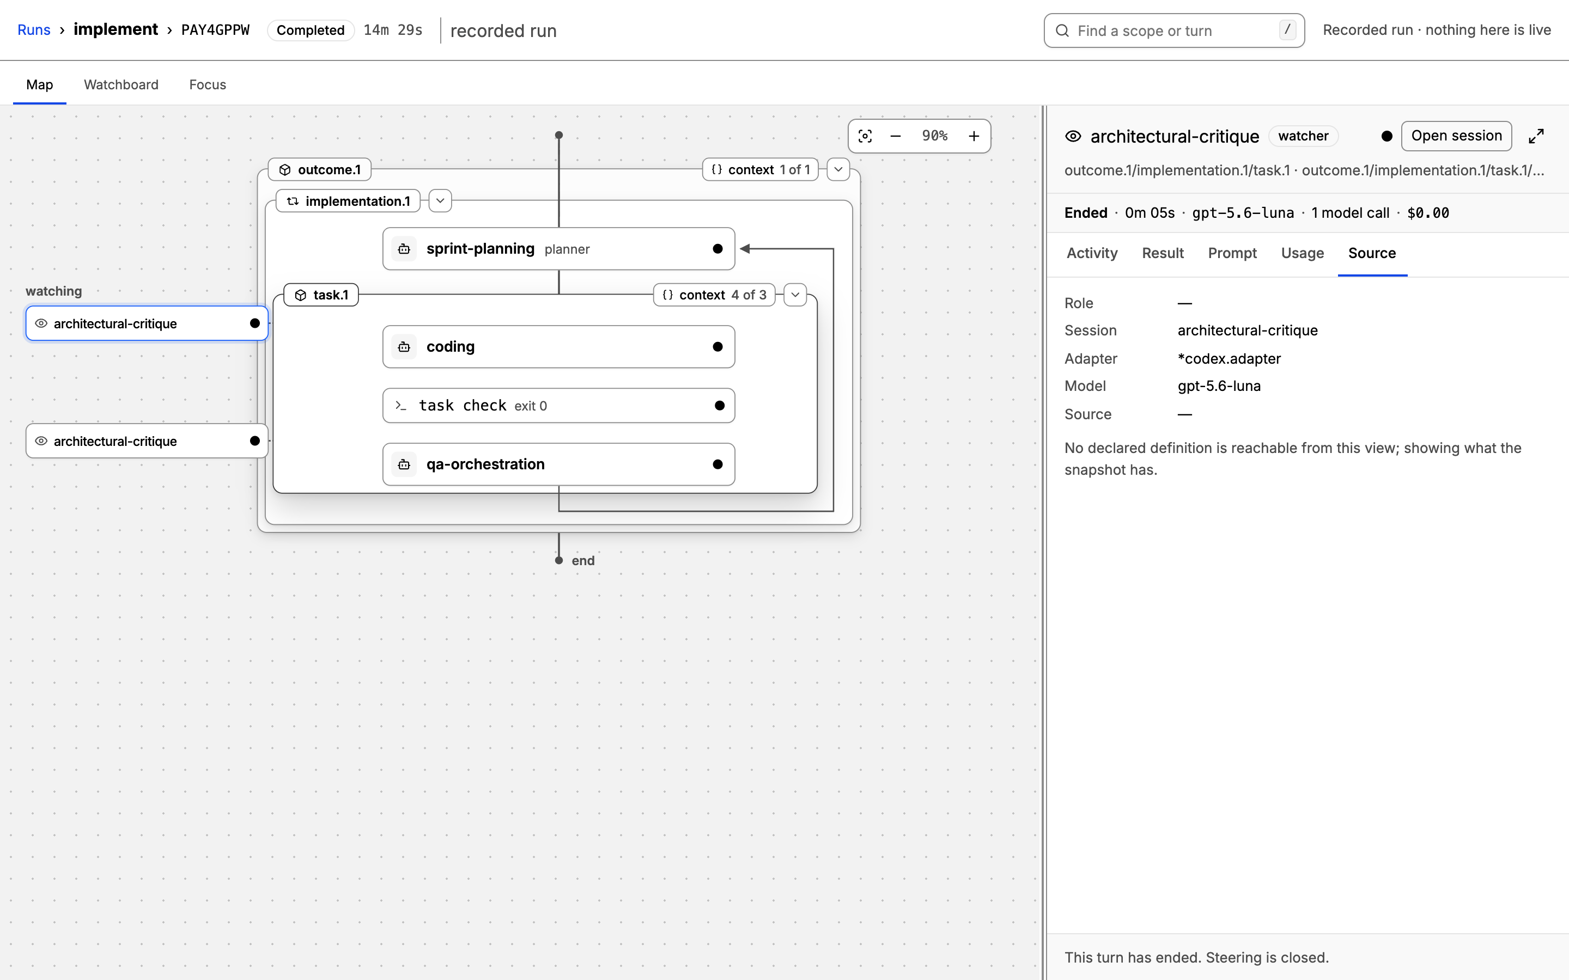Click the Completed status badge

click(311, 30)
